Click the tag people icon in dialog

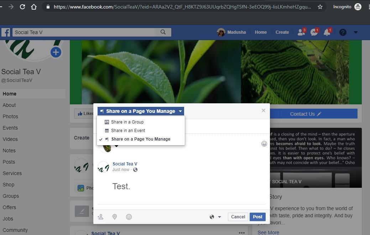(100, 217)
